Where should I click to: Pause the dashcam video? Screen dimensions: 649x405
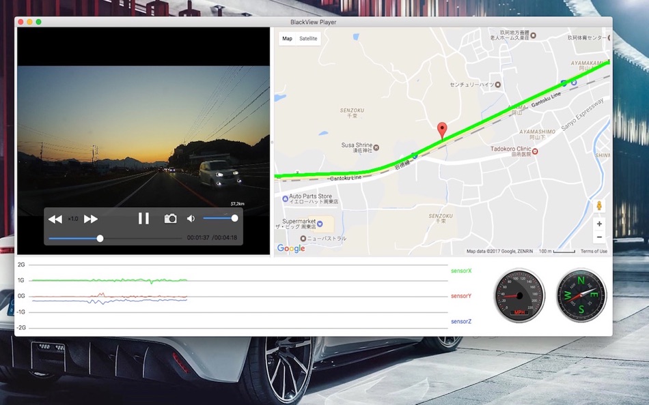tap(143, 218)
